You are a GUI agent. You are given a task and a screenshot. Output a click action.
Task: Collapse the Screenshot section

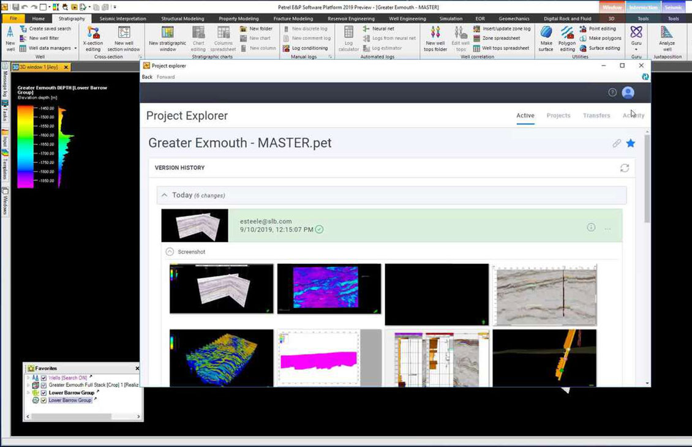(x=170, y=252)
